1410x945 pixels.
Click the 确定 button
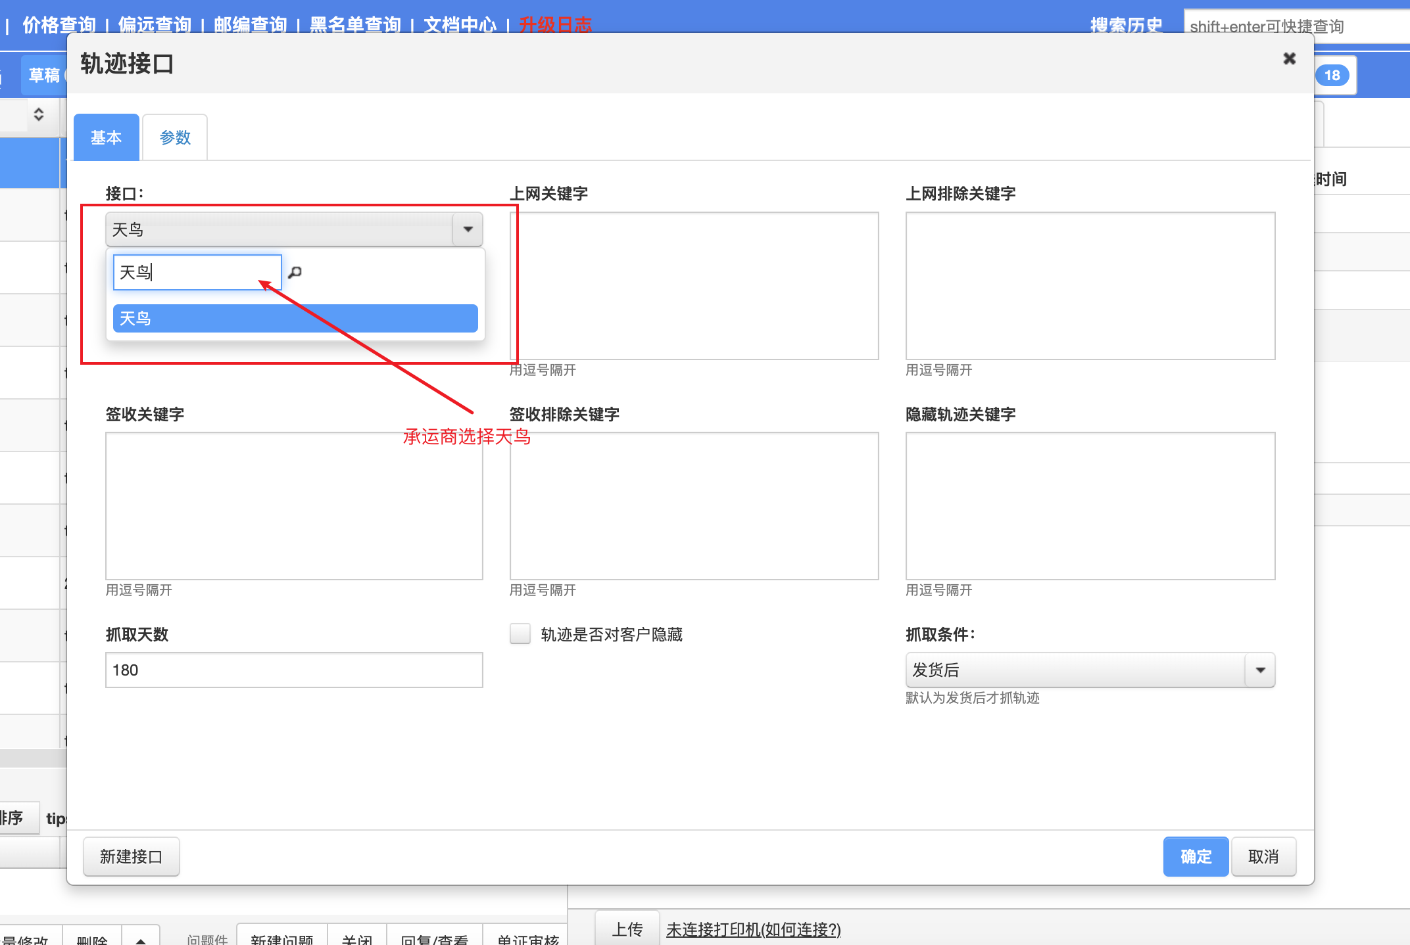[x=1196, y=856]
